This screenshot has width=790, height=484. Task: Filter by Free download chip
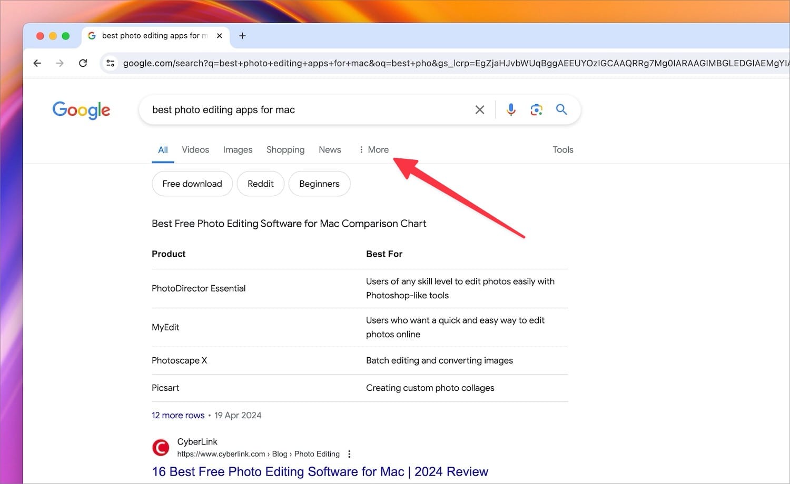[x=192, y=184]
